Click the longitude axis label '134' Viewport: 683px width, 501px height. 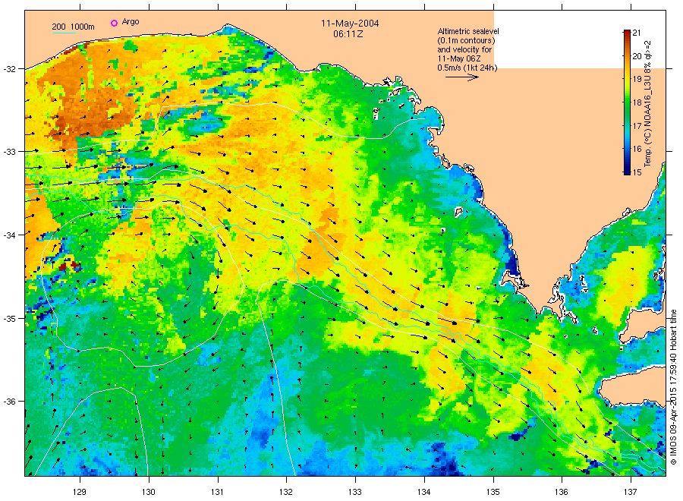point(423,493)
